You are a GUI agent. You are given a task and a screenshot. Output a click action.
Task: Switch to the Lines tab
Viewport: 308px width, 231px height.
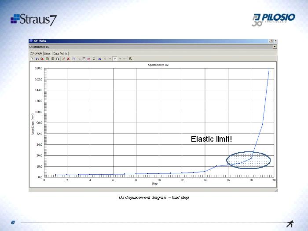tap(47, 53)
